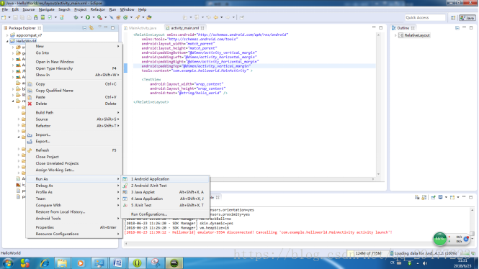Click the volume speaker tray icon
Screen dimensions: 479x269
coord(425,263)
